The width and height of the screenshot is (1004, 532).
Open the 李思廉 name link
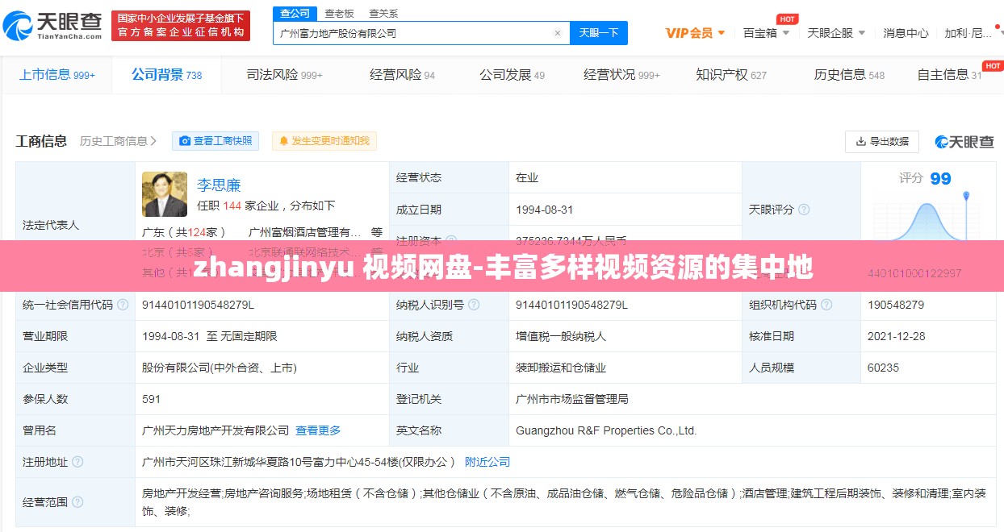tap(219, 185)
